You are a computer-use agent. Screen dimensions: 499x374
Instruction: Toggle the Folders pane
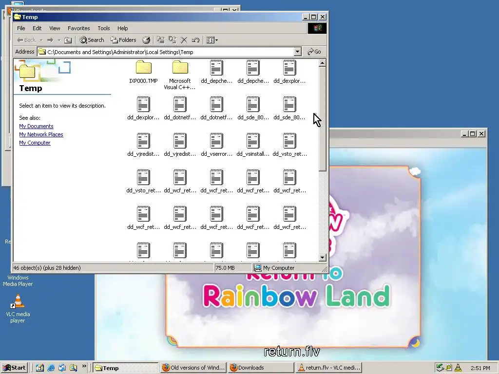[123, 40]
